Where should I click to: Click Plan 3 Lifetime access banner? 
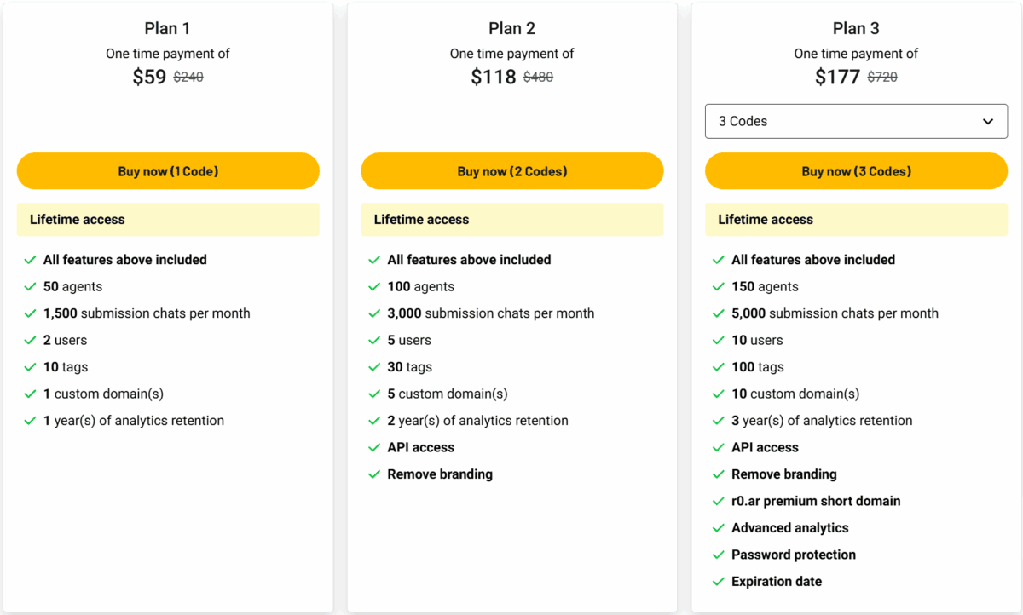coord(856,220)
